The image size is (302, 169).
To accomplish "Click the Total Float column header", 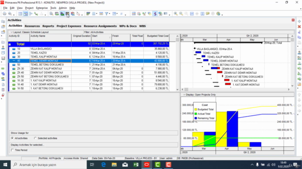I will pyautogui.click(x=137, y=38).
